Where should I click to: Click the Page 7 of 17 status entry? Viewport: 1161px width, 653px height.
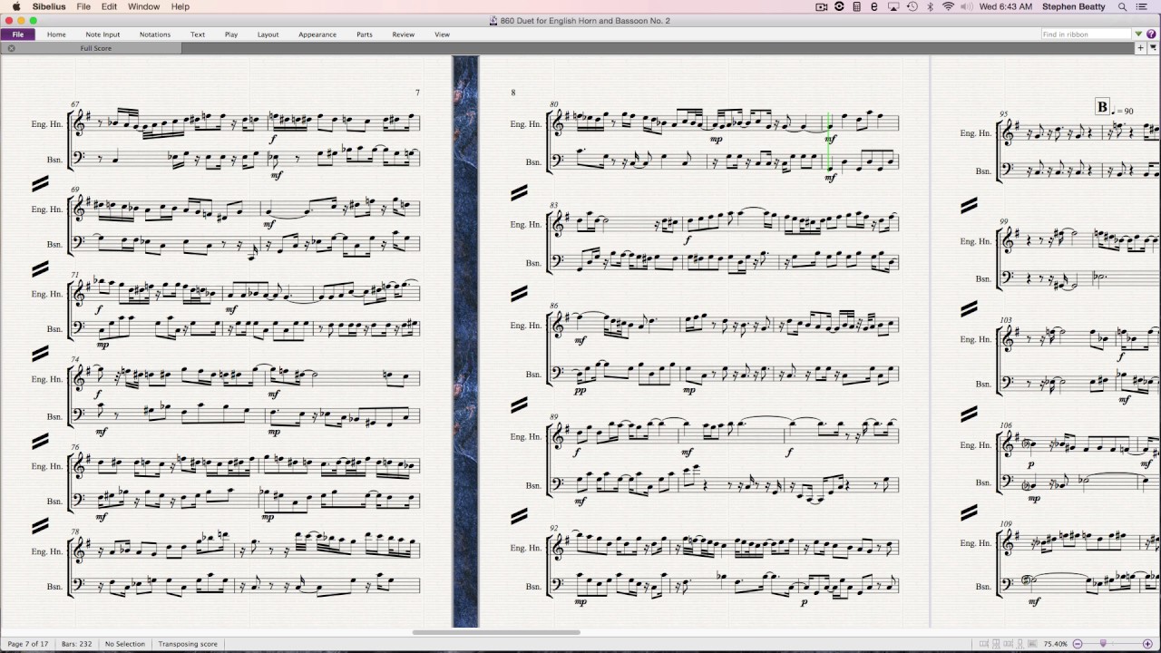27,644
